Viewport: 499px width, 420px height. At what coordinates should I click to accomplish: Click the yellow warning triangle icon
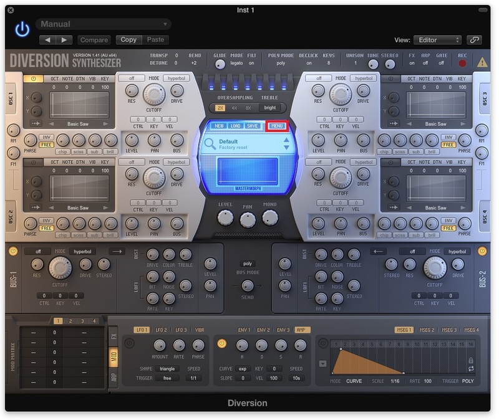point(482,62)
